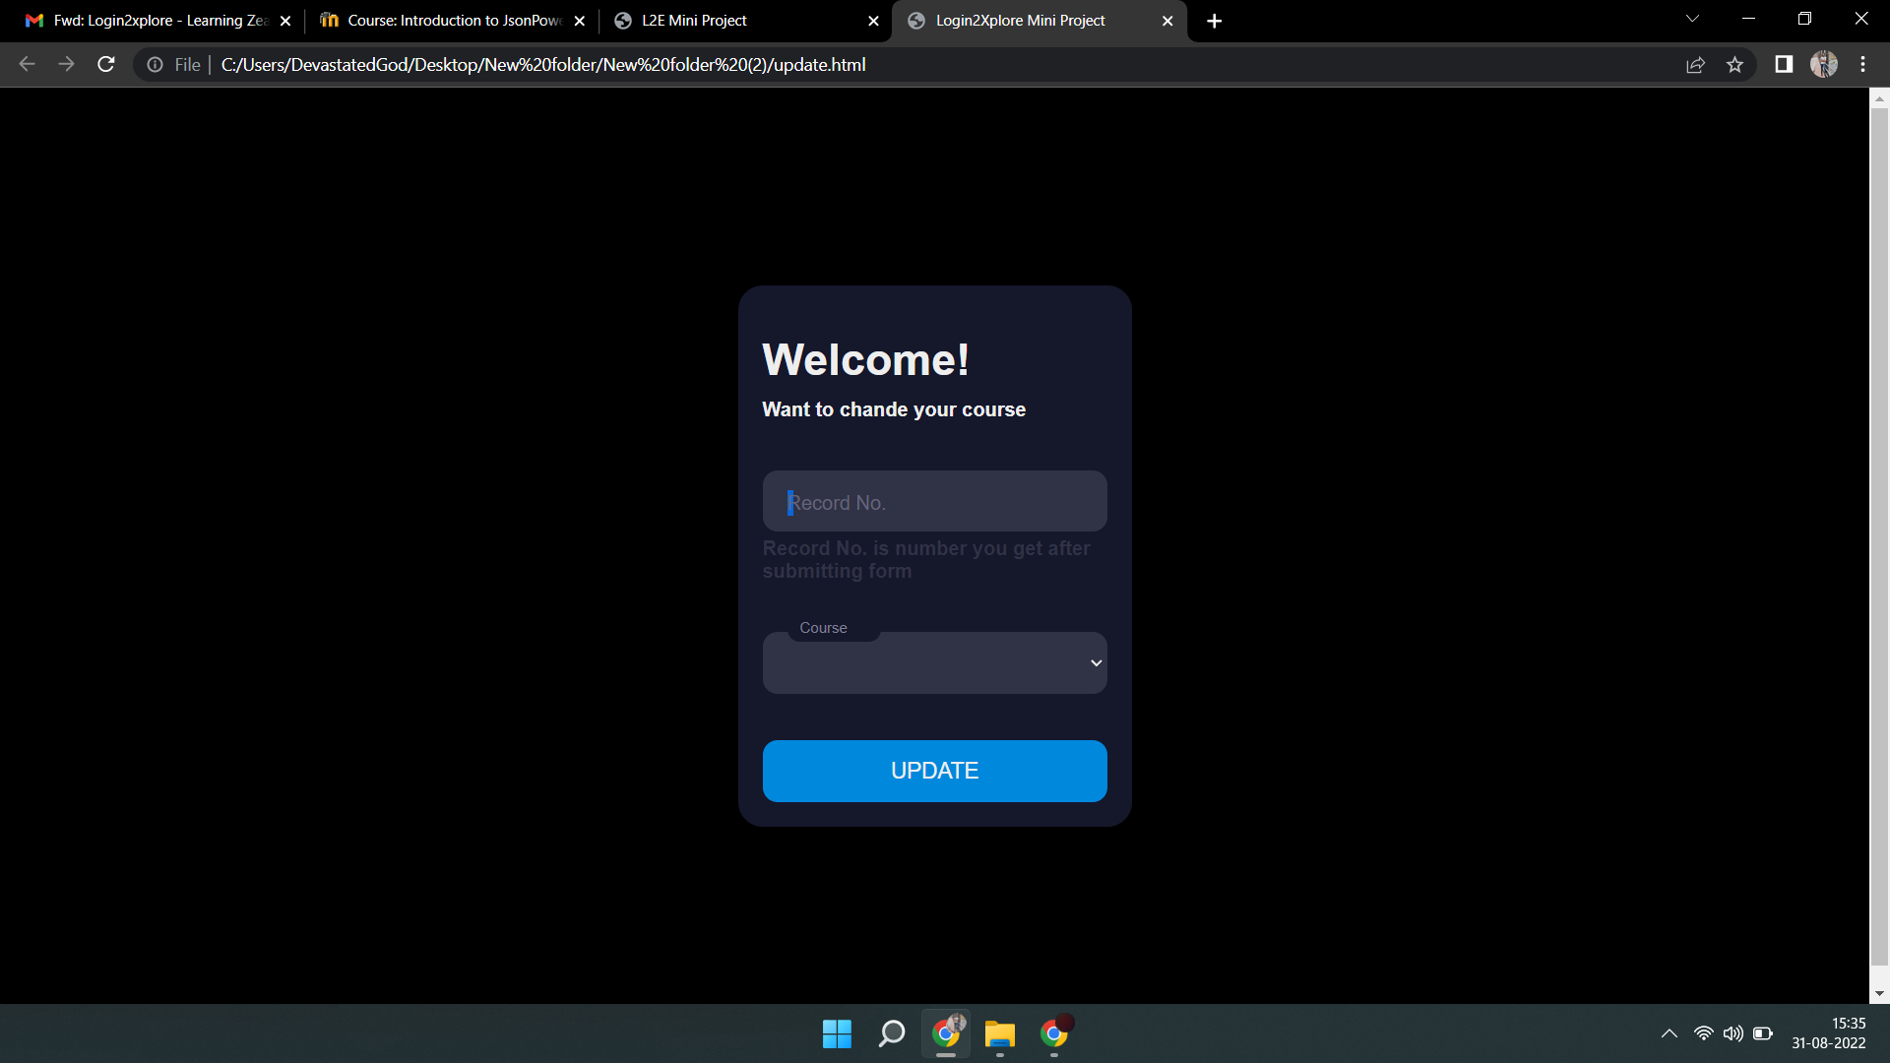
Task: Open the share this page icon
Action: [1695, 64]
